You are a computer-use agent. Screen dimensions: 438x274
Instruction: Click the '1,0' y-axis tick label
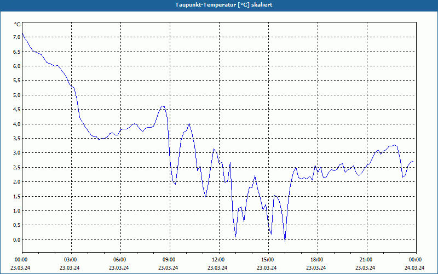click(18, 210)
